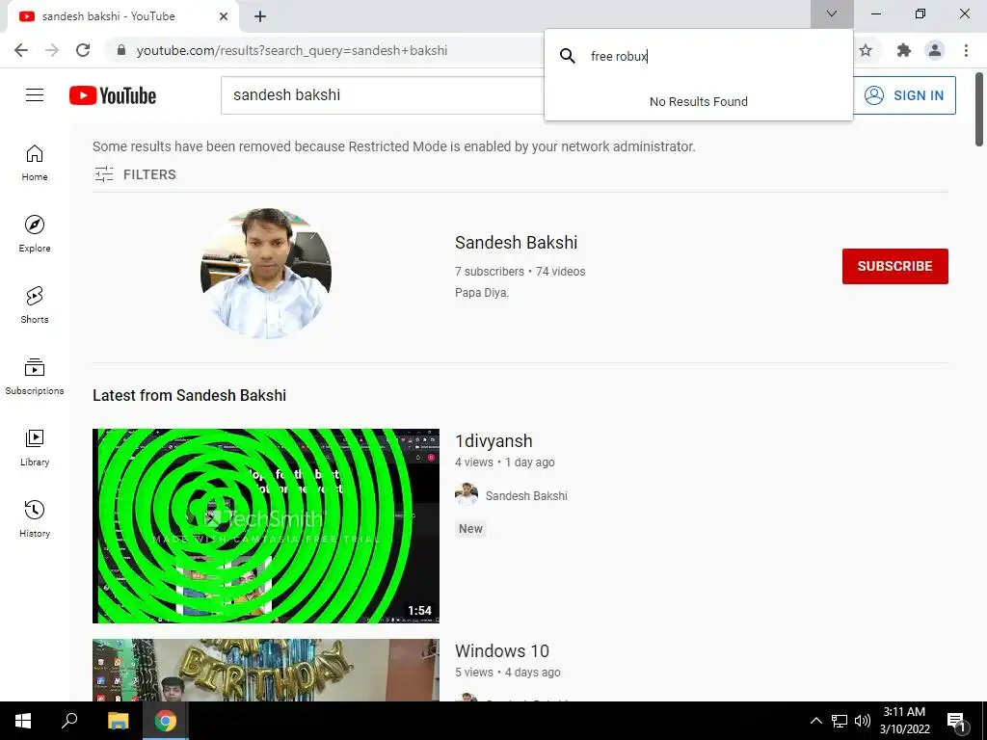Open Library in the sidebar

35,447
